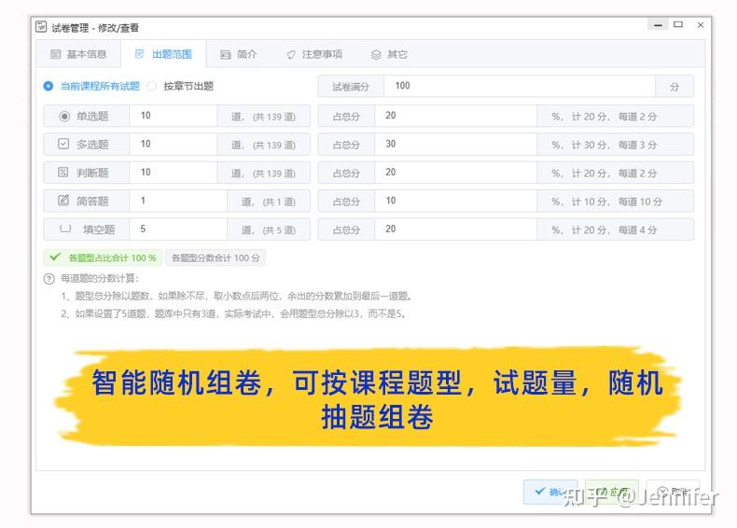Edit 判断题 question count field

[173, 173]
